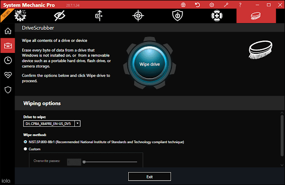Open the clock history sidebar icon

8,60
